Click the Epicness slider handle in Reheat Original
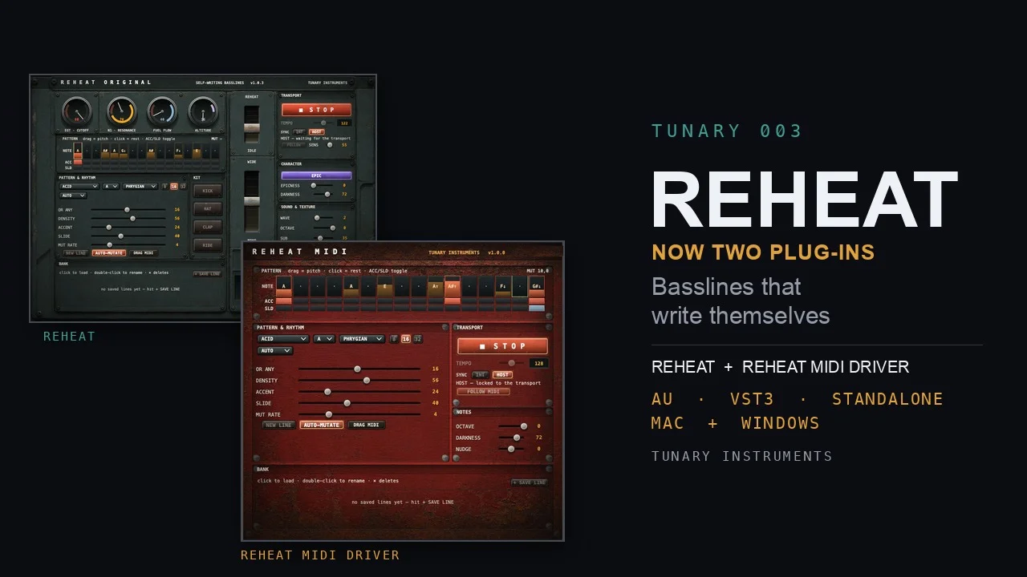Viewport: 1027px width, 577px height. (313, 185)
